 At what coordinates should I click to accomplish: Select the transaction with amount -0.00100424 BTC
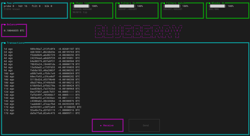coord(42,86)
